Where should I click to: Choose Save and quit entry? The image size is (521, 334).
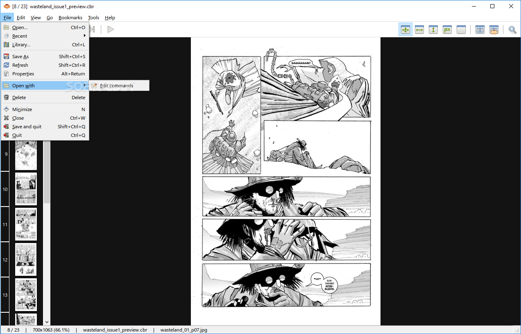coord(45,127)
